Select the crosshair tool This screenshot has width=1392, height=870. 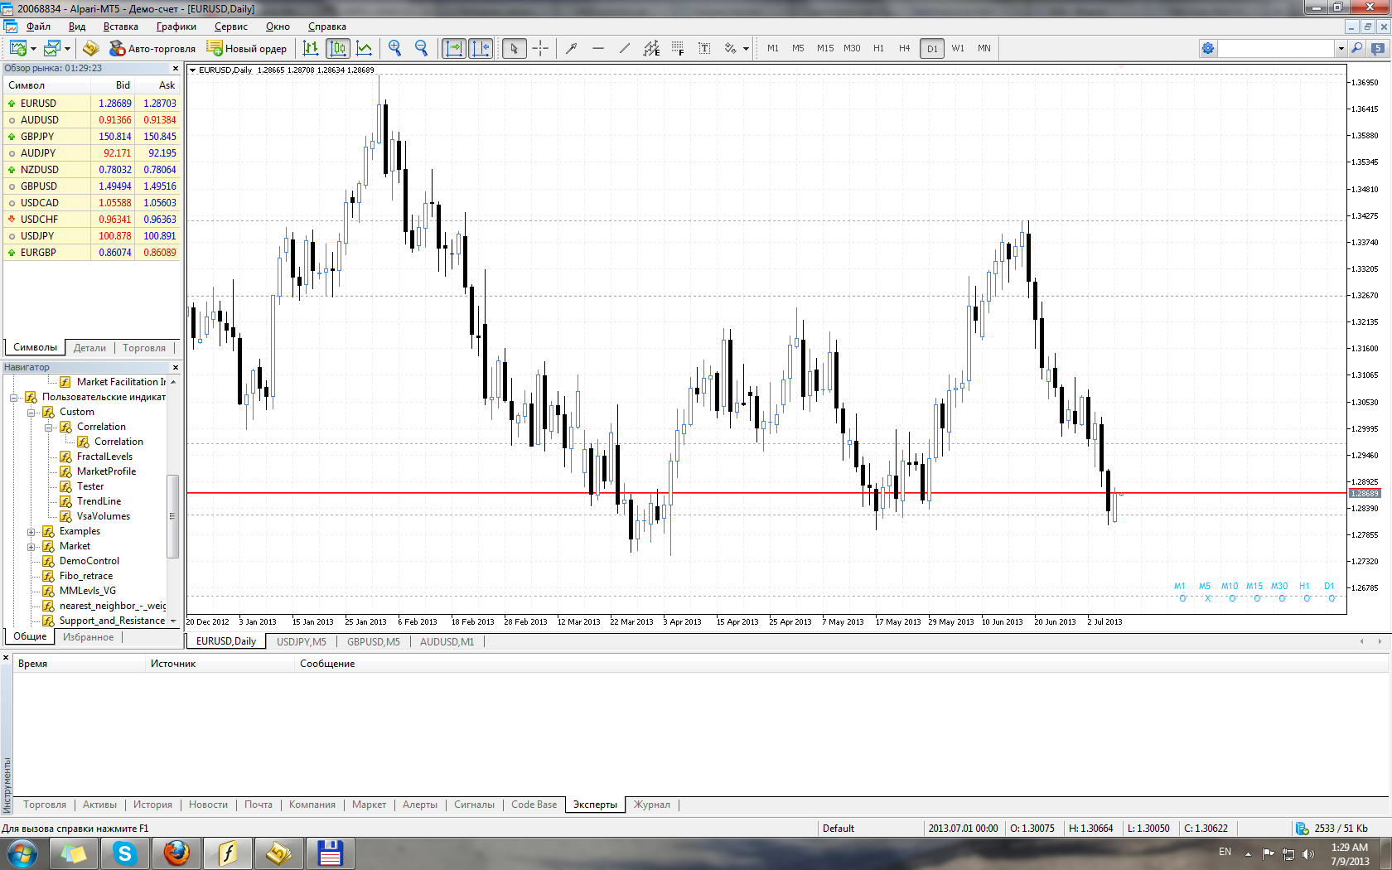pyautogui.click(x=540, y=48)
